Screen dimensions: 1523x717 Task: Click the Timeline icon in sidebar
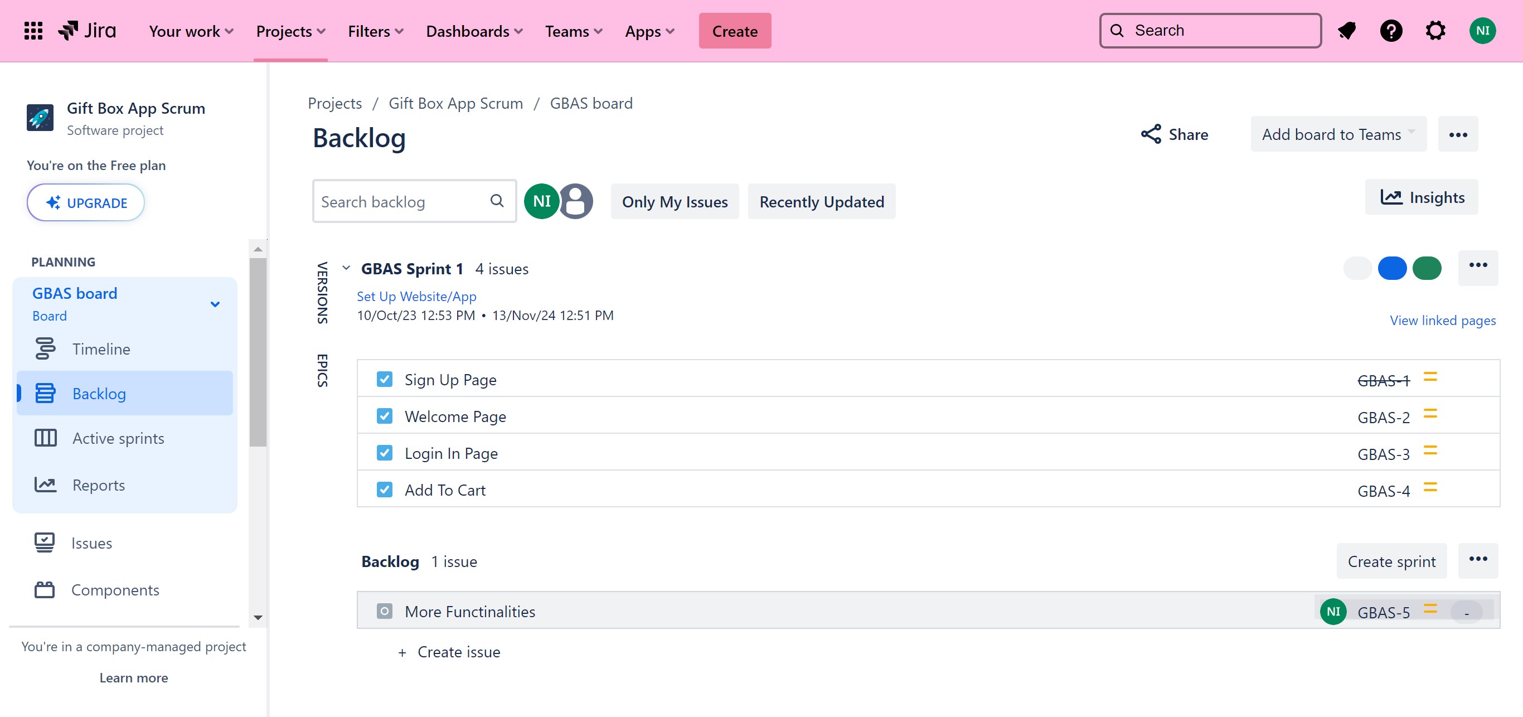click(45, 349)
